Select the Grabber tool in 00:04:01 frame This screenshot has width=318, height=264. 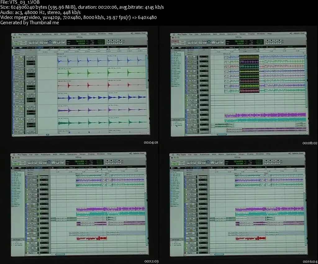(54, 42)
